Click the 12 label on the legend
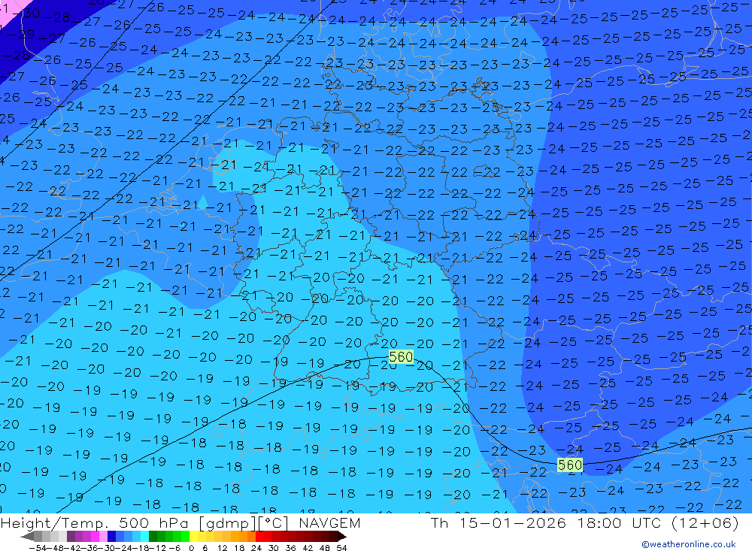752x551 pixels. (x=222, y=548)
